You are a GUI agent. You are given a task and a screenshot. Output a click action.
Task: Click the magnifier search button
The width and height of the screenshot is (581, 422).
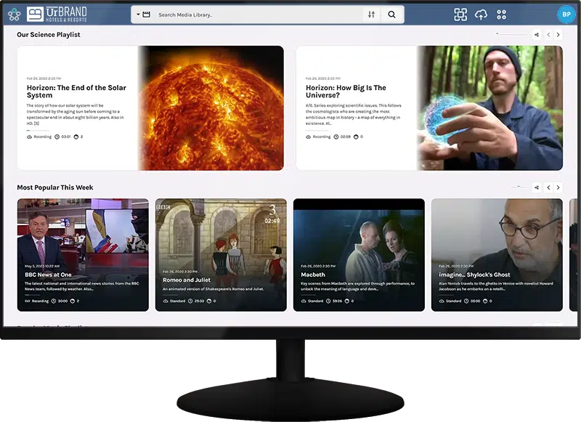pos(391,15)
